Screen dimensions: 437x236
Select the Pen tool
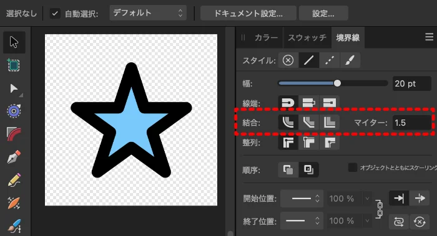click(x=14, y=157)
